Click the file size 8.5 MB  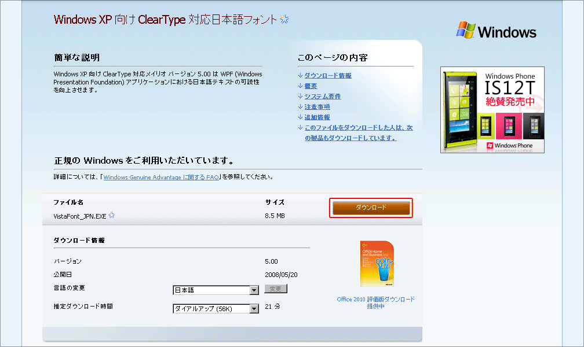(x=275, y=216)
